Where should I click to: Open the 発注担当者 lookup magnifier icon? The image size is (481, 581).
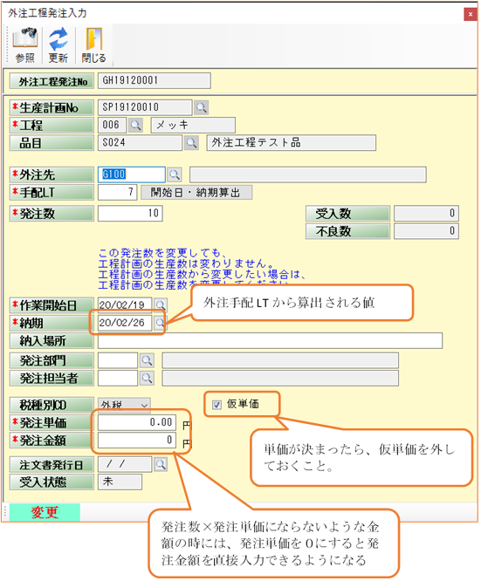point(147,379)
